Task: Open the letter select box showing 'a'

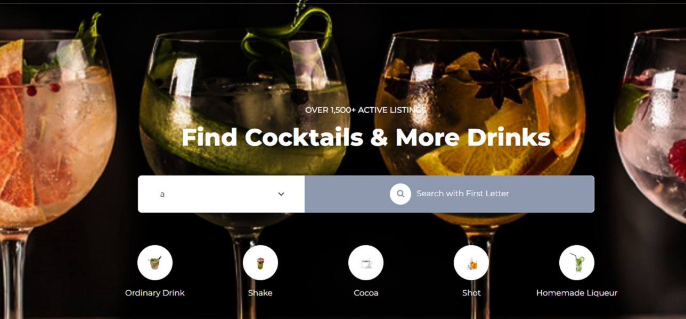Action: [x=221, y=194]
